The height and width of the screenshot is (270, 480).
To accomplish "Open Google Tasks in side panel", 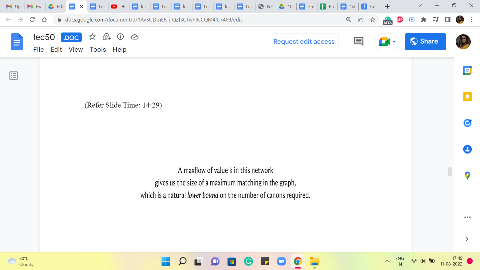I will (x=467, y=123).
